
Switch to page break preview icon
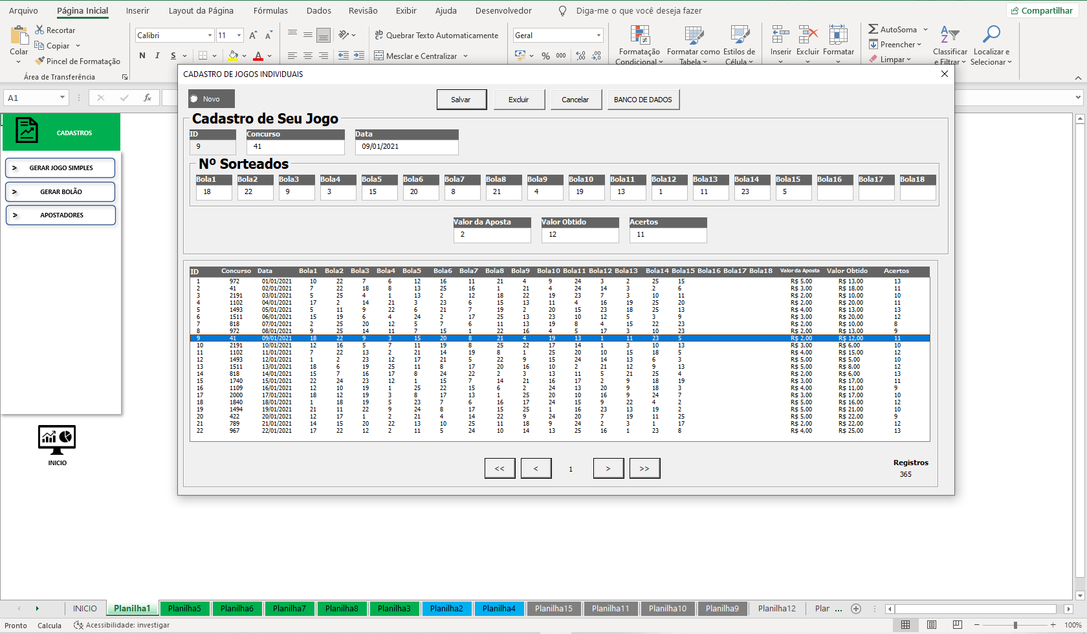(x=958, y=625)
